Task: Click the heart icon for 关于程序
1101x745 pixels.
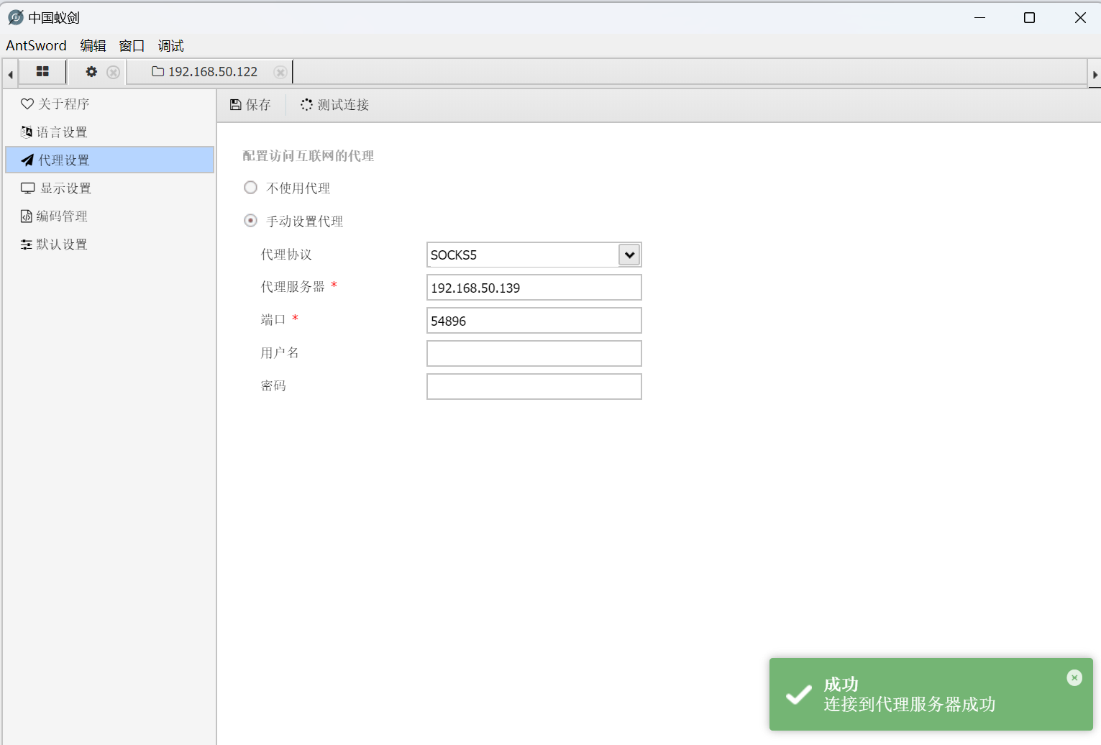Action: (27, 104)
